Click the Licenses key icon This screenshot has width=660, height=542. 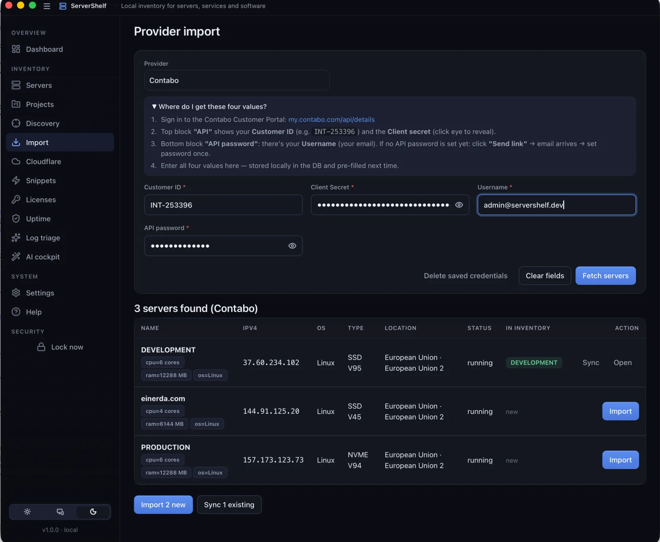16,200
